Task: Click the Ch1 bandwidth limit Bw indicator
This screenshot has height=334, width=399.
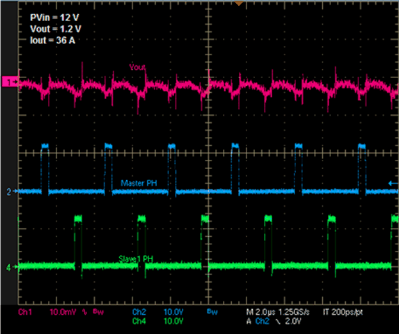Action: click(99, 312)
